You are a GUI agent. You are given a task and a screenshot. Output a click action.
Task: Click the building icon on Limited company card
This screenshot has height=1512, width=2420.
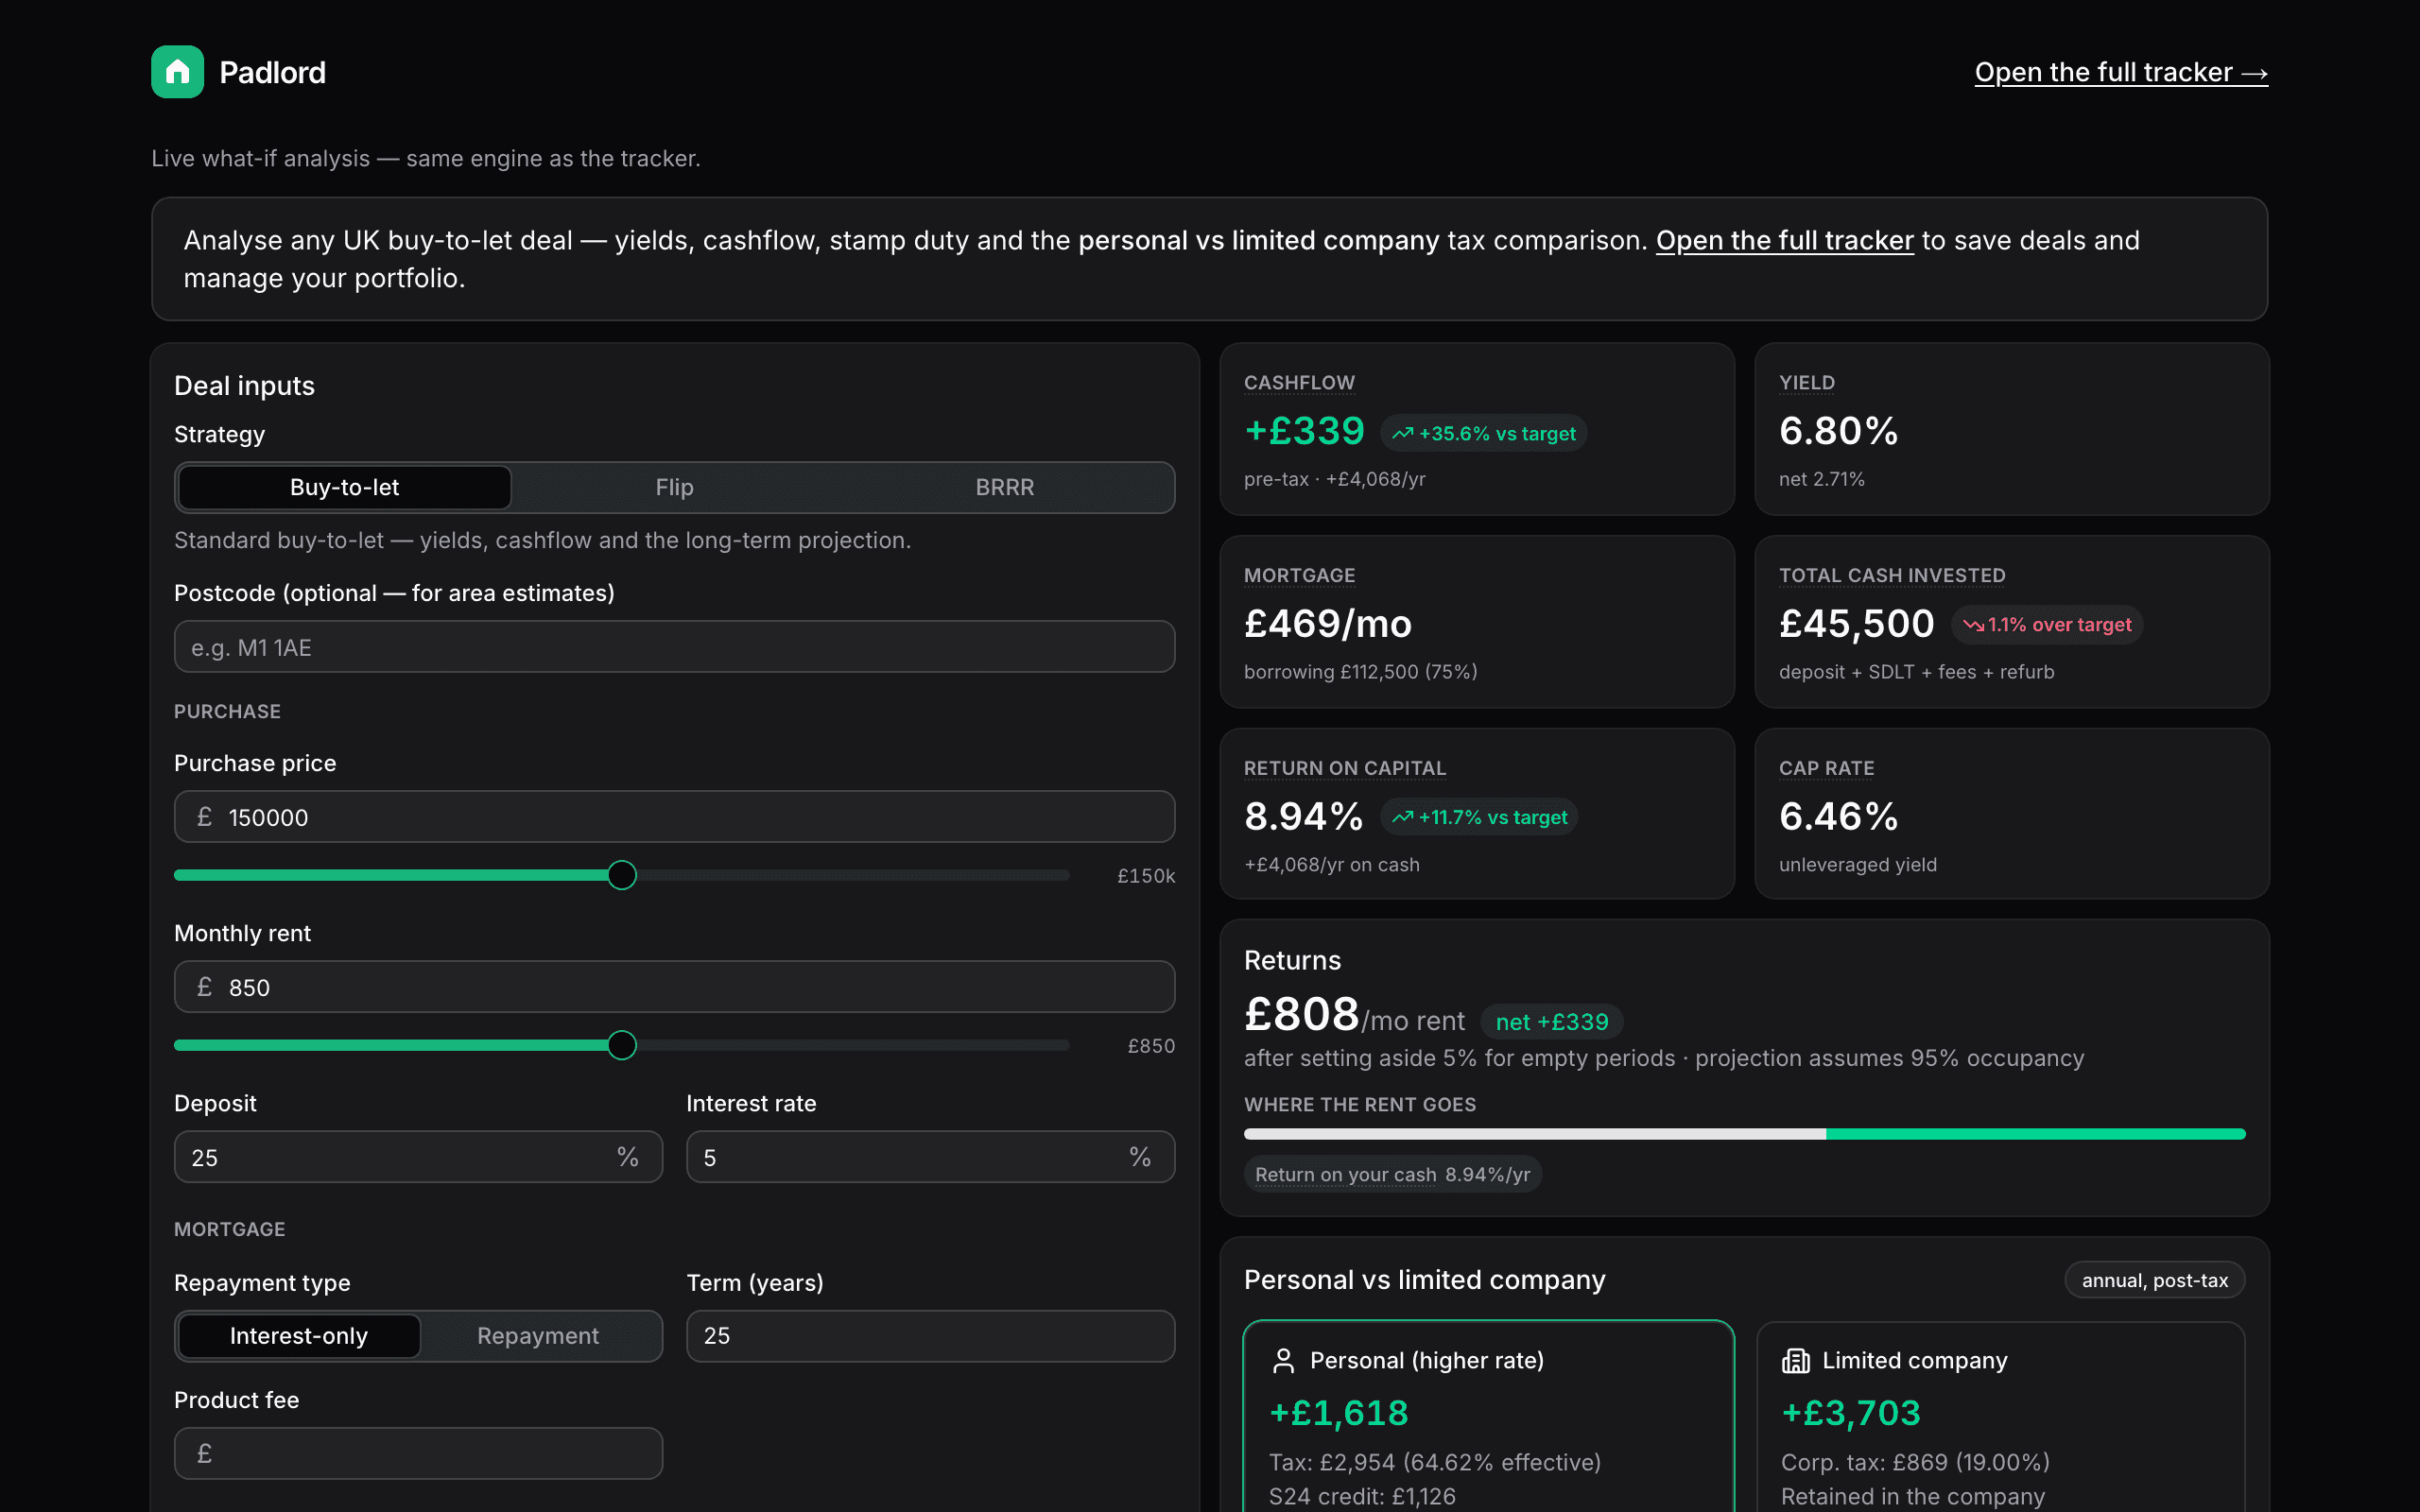coord(1796,1360)
